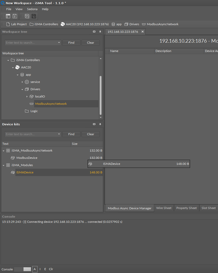Close the 192.168.10.223:1876 tab
This screenshot has width=218, height=273.
pyautogui.click(x=142, y=32)
